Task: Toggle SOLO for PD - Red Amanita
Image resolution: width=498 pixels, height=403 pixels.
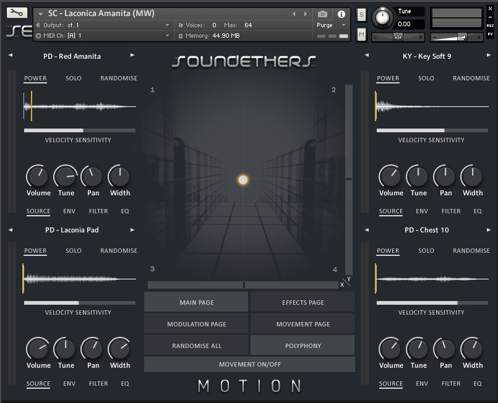Action: click(74, 78)
